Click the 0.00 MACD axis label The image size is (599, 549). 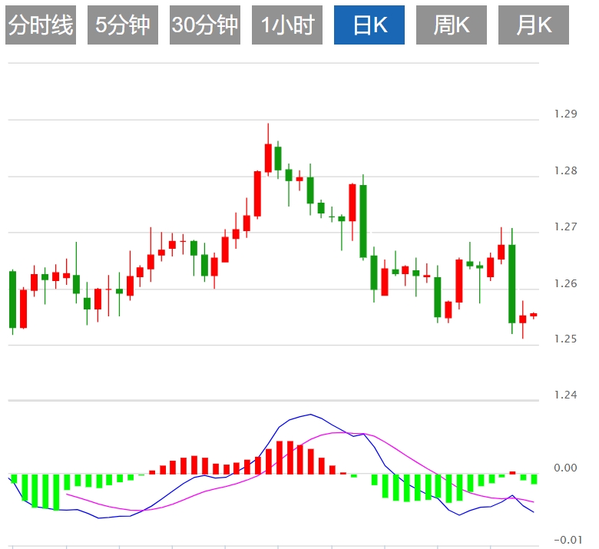tap(565, 468)
